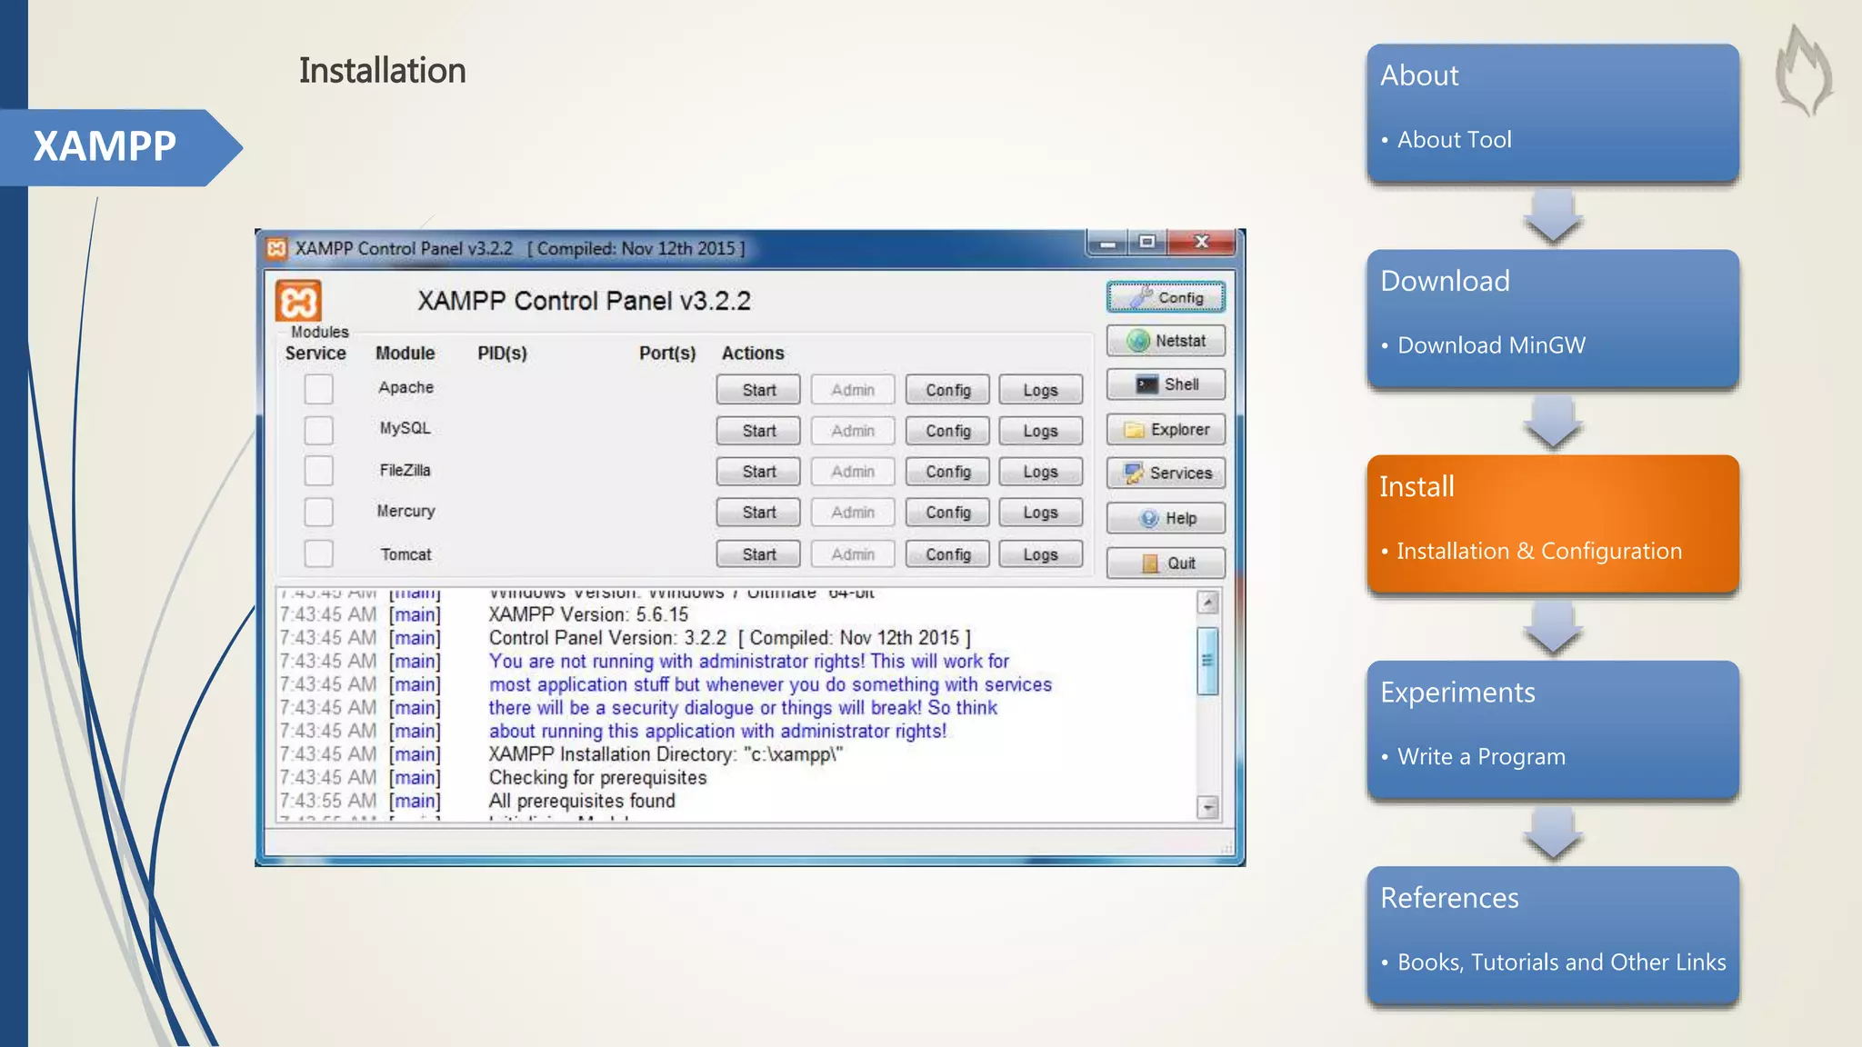1862x1047 pixels.
Task: Select the References section in slide navigation
Action: tap(1552, 935)
